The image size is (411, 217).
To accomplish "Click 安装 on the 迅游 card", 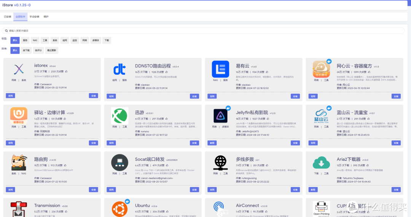I will (194, 143).
